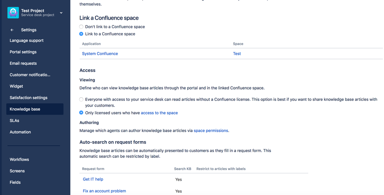Click the Settings heading in the sidebar
The width and height of the screenshot is (384, 195).
29,30
